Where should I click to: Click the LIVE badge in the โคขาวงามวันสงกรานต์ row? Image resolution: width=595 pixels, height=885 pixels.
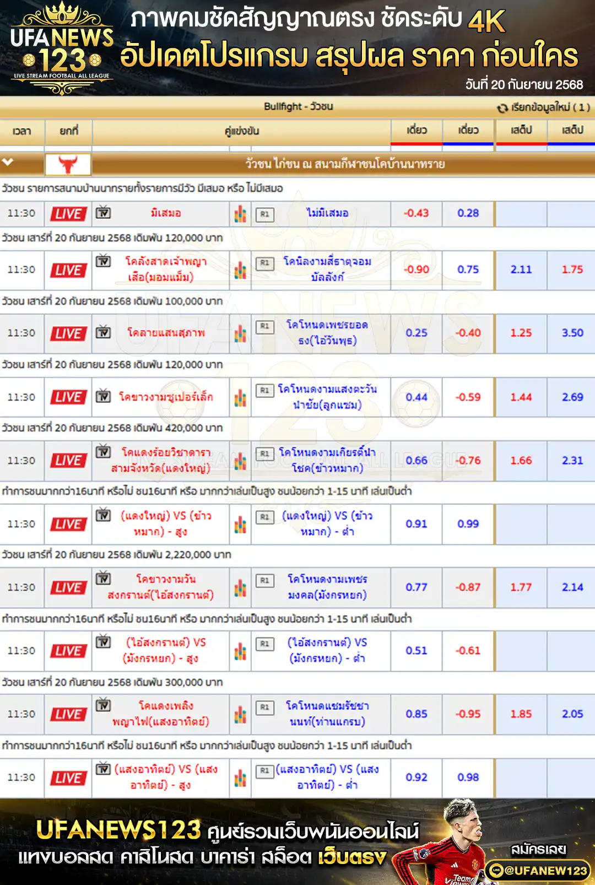tap(68, 587)
